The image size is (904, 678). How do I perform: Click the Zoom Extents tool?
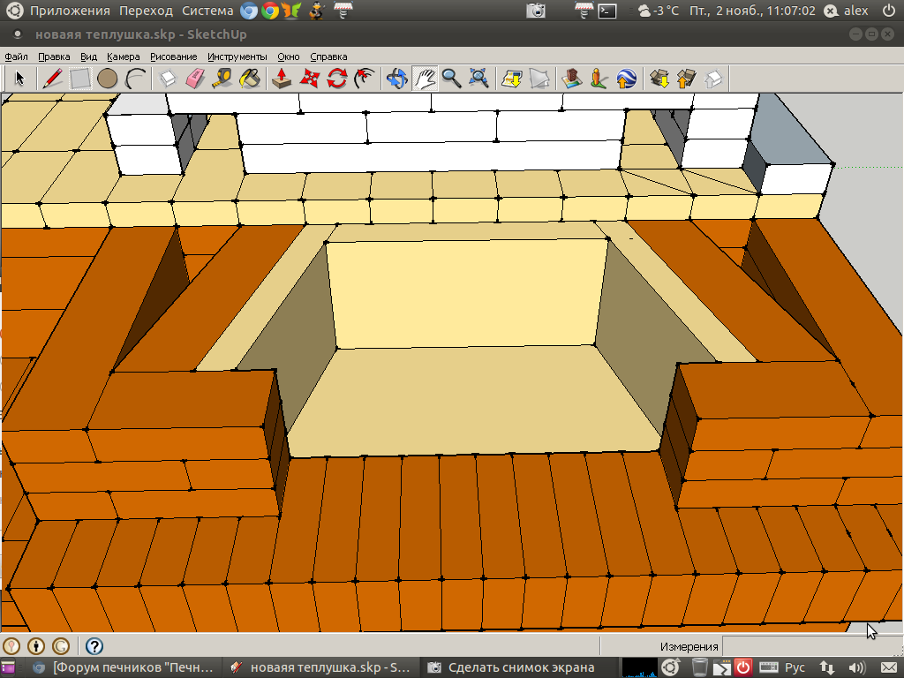point(479,79)
